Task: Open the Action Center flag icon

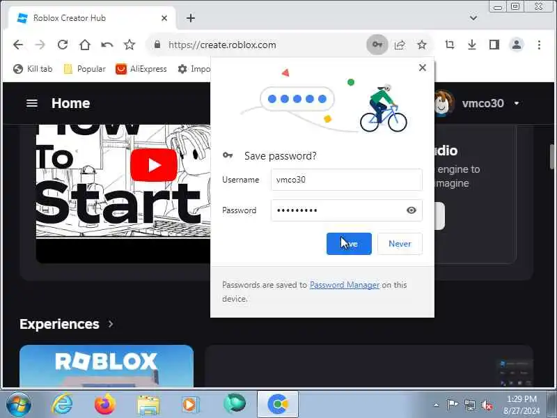Action: click(452, 405)
